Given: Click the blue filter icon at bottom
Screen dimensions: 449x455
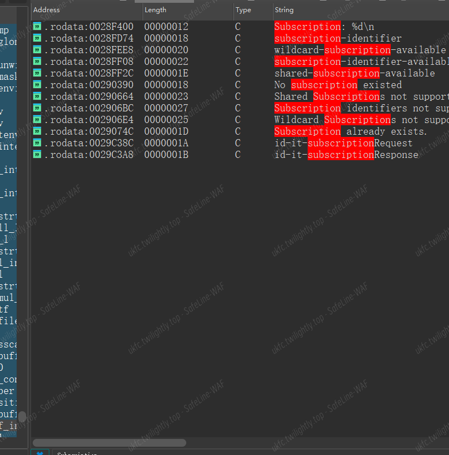Looking at the screenshot, I should pyautogui.click(x=40, y=453).
